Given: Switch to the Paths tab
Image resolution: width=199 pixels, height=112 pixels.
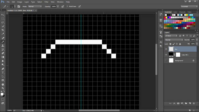Looking at the screenshot, I should [x=189, y=12].
